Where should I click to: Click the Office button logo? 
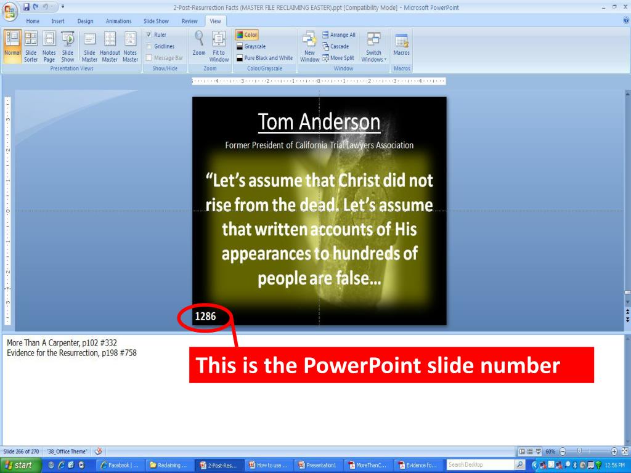click(x=10, y=10)
